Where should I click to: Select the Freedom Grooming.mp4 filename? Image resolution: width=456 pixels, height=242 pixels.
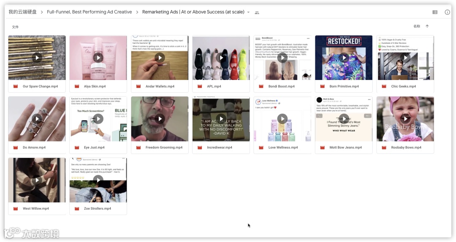click(164, 148)
